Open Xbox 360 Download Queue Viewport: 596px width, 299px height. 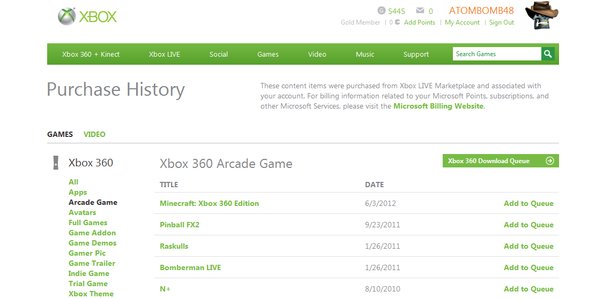pos(489,161)
